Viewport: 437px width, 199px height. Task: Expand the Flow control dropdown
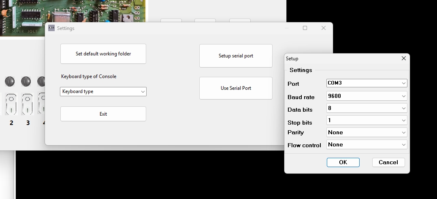(367, 144)
